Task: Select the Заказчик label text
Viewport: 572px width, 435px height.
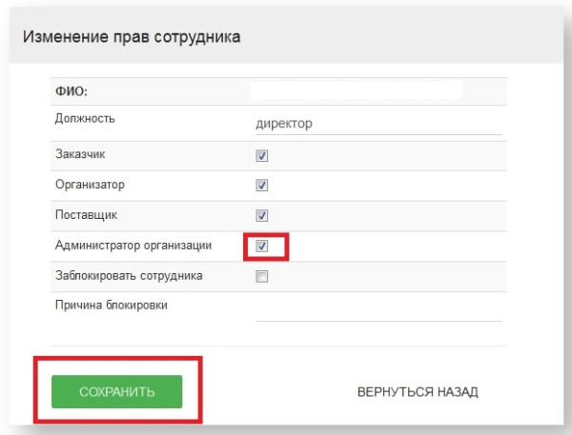Action: (x=83, y=153)
